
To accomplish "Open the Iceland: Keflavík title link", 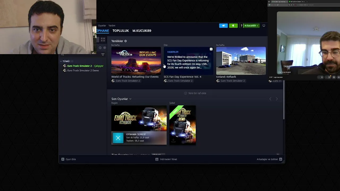I will [x=226, y=77].
